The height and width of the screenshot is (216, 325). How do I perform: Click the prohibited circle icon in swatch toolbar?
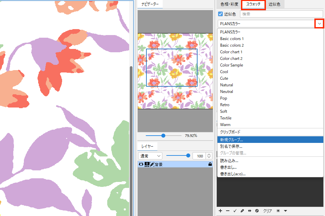(257, 211)
